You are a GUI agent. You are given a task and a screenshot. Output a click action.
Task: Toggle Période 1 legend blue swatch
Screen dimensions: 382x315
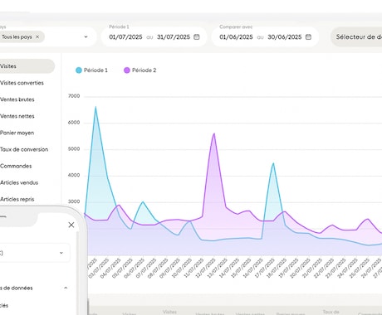[x=79, y=70]
